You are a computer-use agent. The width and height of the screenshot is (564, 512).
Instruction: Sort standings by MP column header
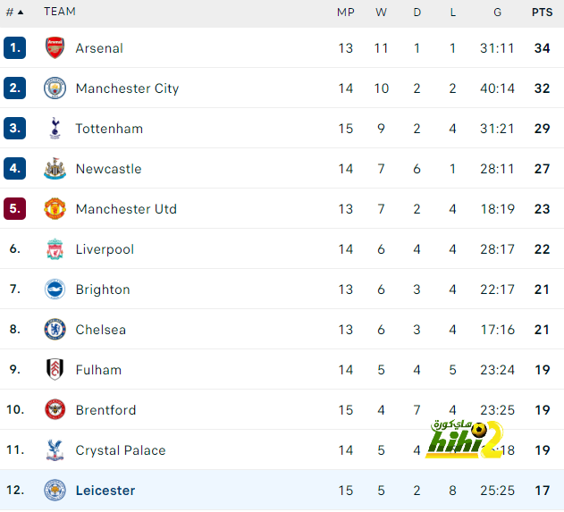click(345, 13)
